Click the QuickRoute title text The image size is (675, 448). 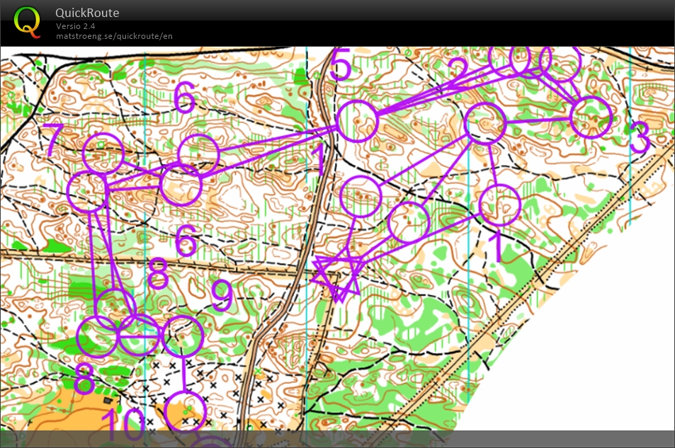[x=87, y=13]
